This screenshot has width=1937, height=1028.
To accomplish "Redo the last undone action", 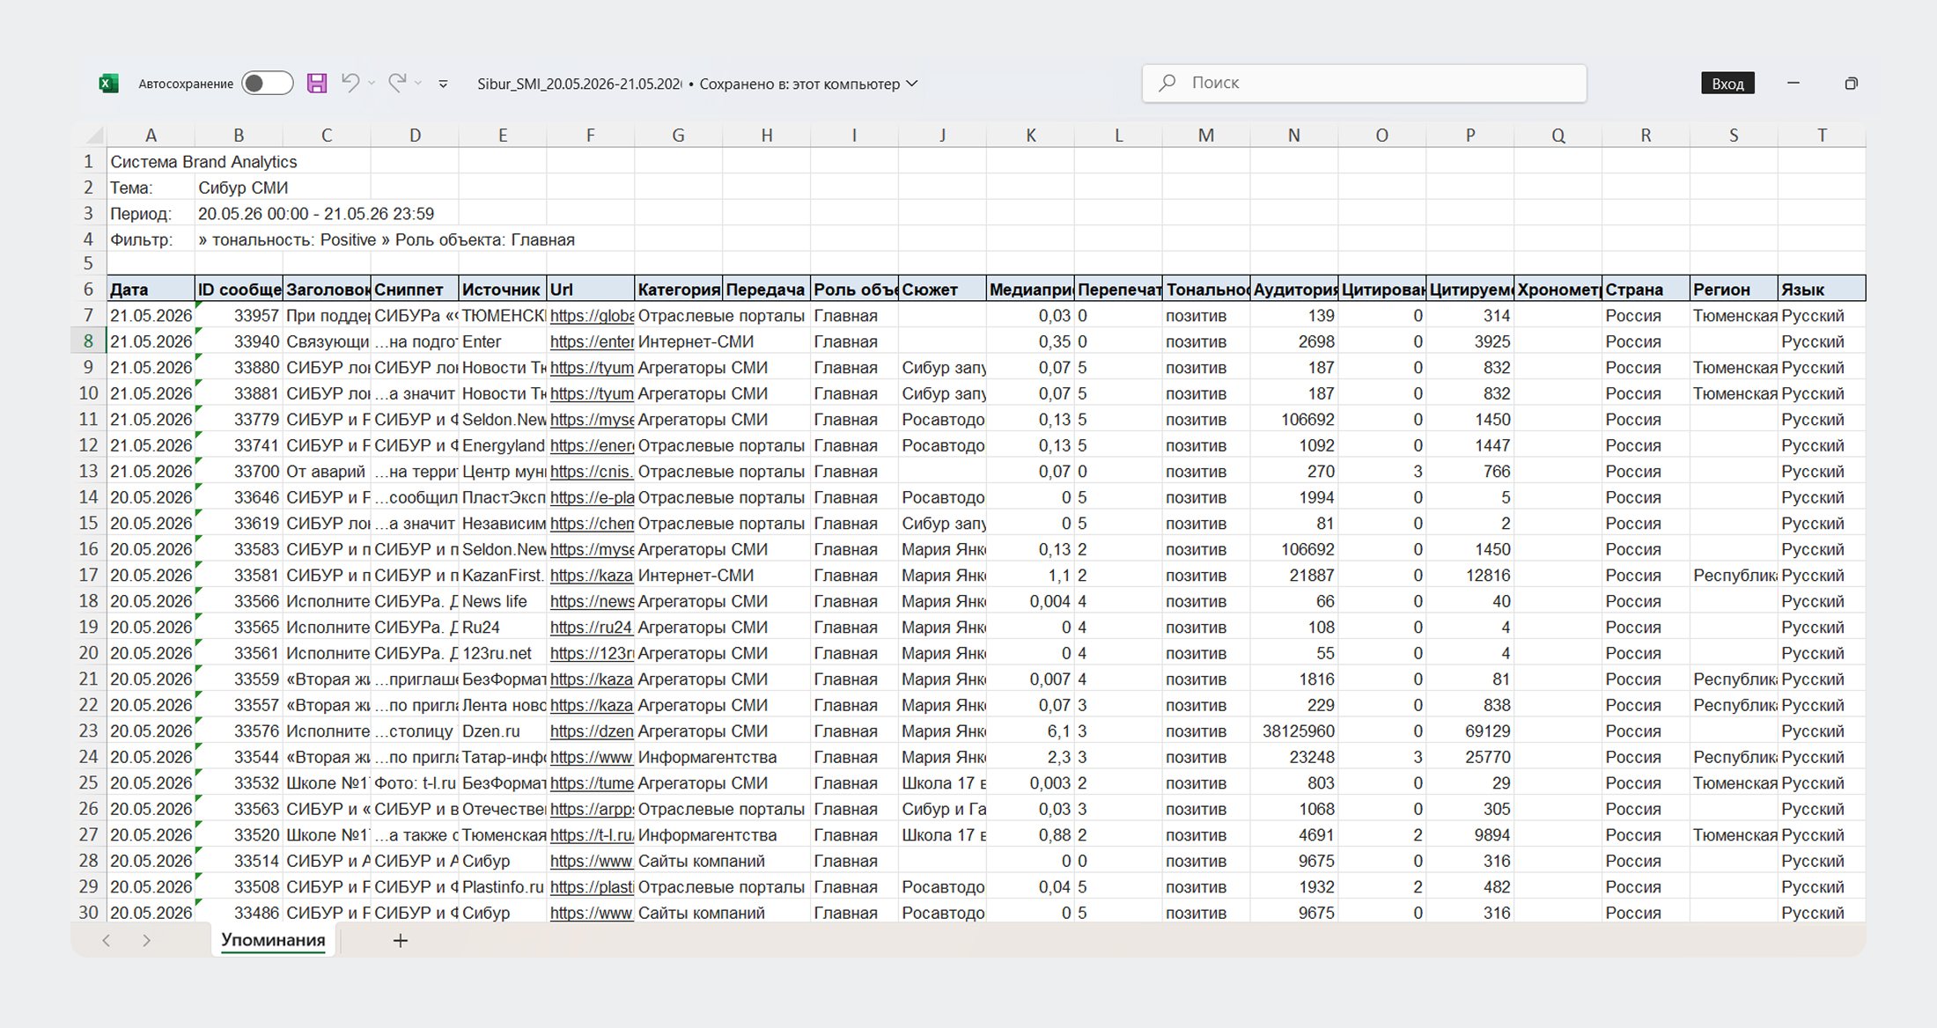I will (x=397, y=83).
